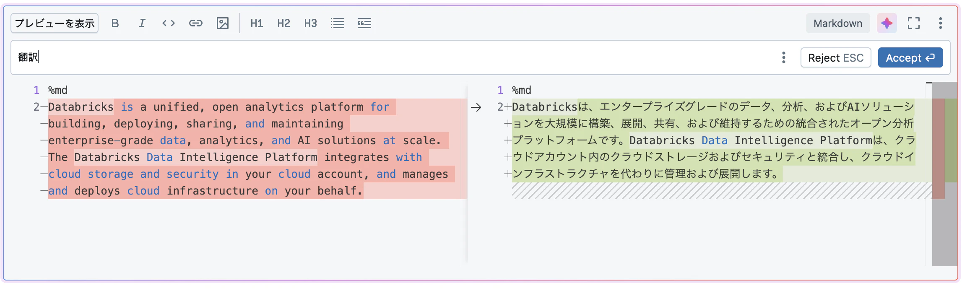The image size is (962, 291).
Task: Click the removed line starting 'Databricks is a unified'
Action: click(x=219, y=107)
